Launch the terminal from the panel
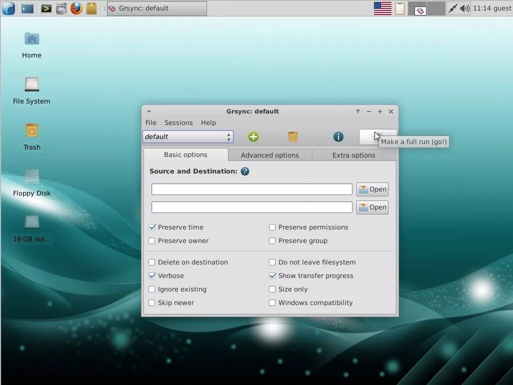The height and width of the screenshot is (385, 513). point(46,8)
